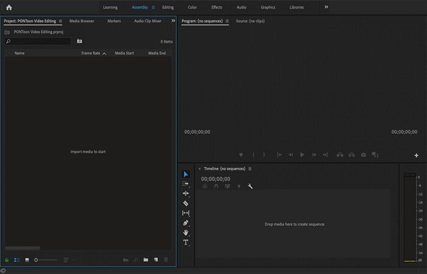The image size is (427, 274).
Task: Click the Home icon
Action: pyautogui.click(x=9, y=7)
